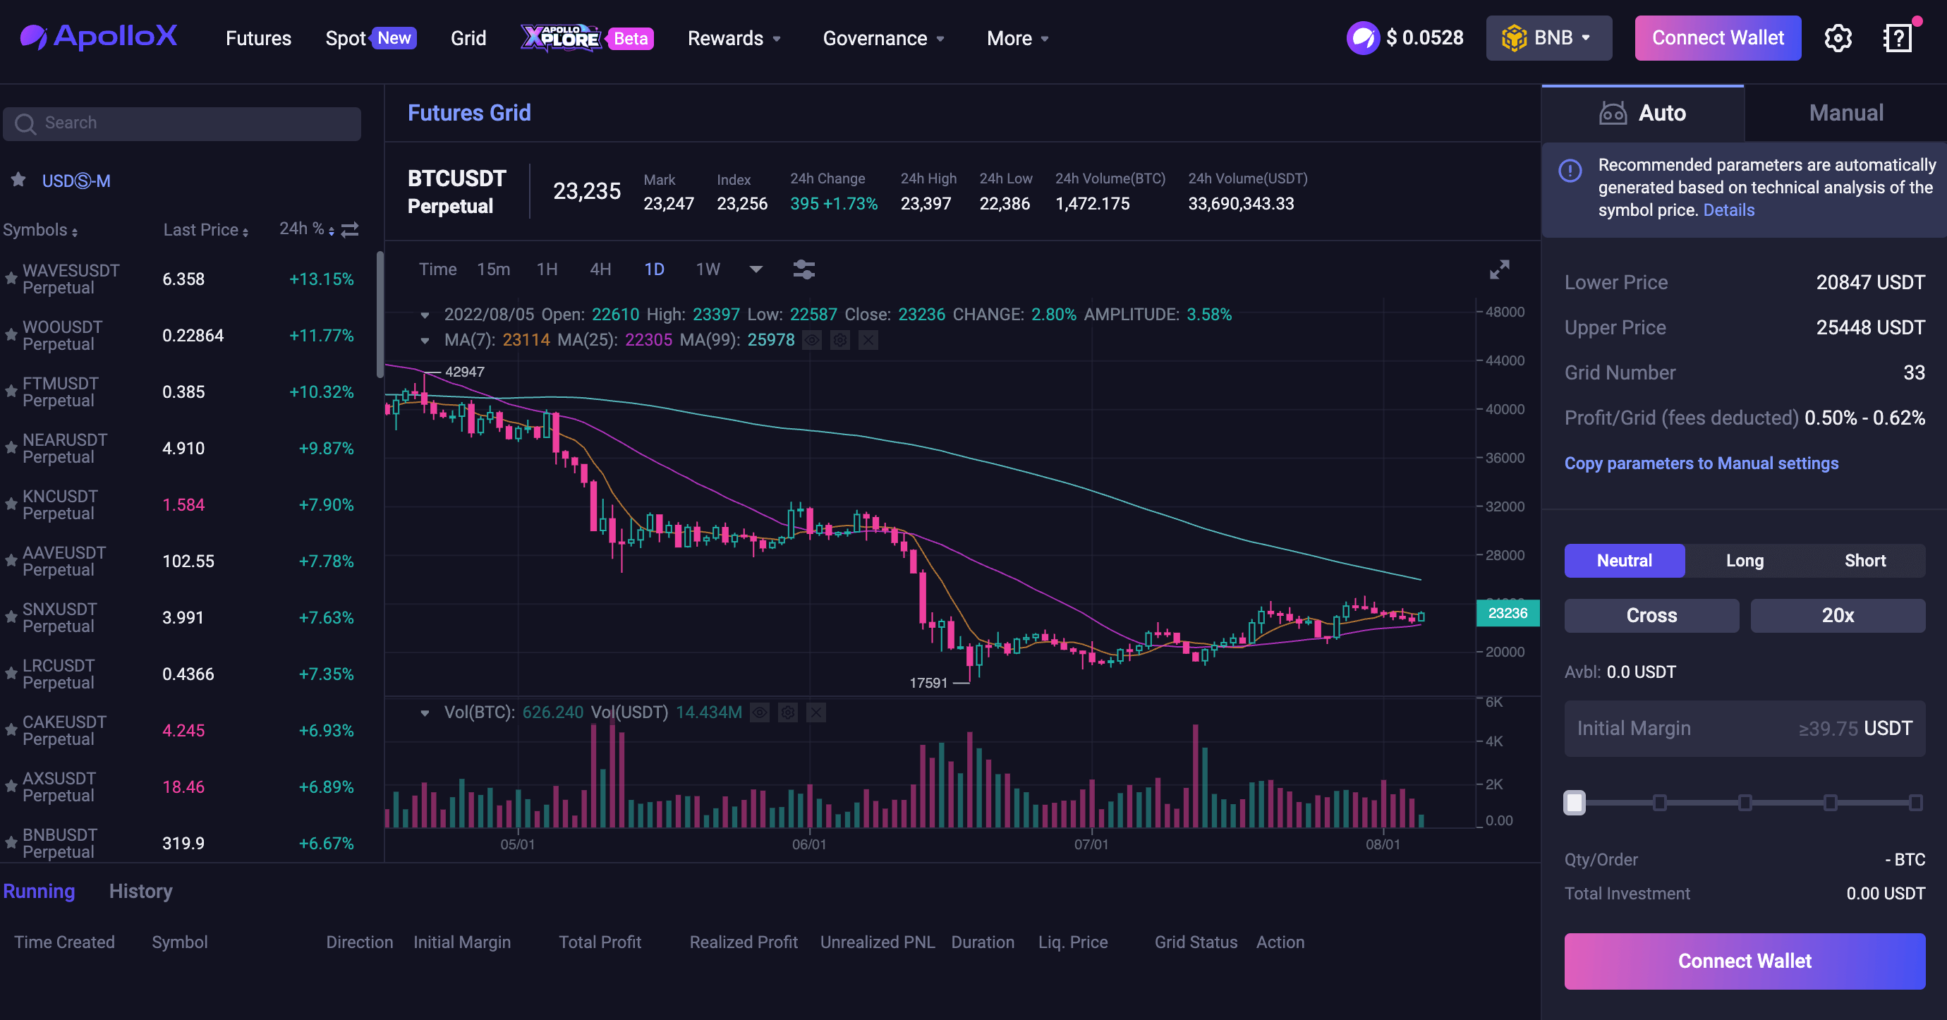The width and height of the screenshot is (1947, 1020).
Task: Click Connect Wallet in the grid panel
Action: pos(1744,961)
